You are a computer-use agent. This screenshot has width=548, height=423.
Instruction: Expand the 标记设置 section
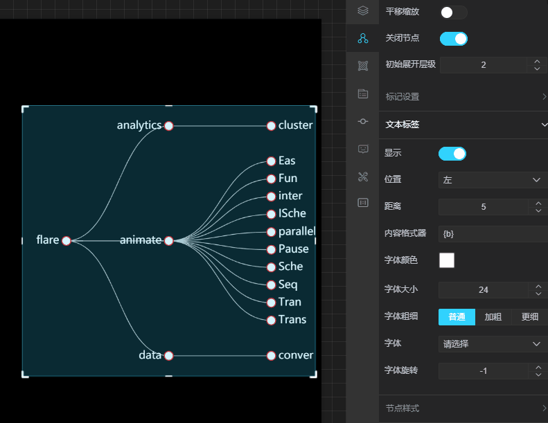pyautogui.click(x=463, y=96)
